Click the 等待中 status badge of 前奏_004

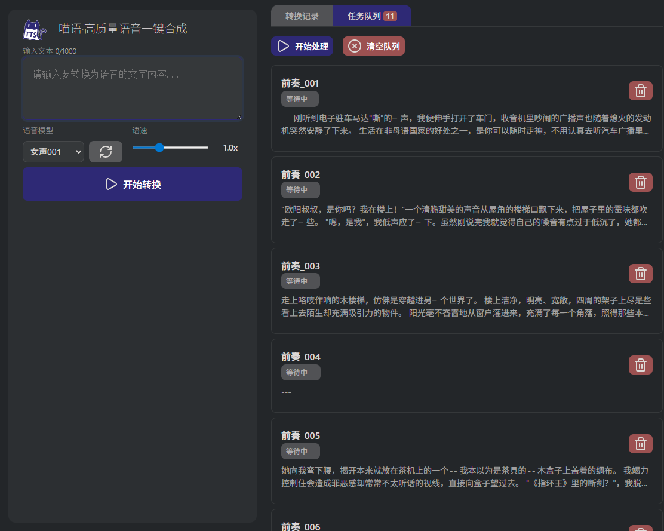(x=301, y=373)
